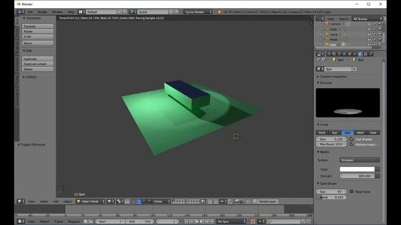The height and width of the screenshot is (225, 401).
Task: Open the Cycles Render engine dropdown
Action: 198,12
